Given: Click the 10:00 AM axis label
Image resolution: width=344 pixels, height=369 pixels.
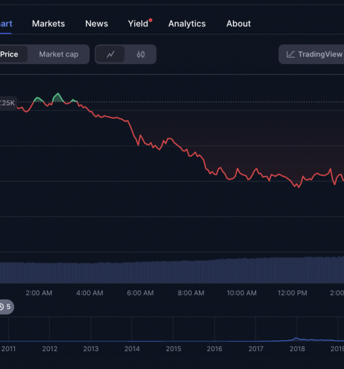Looking at the screenshot, I should [241, 293].
